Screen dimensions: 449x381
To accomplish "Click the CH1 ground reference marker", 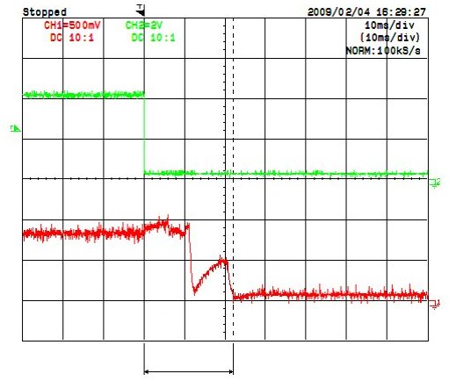I will click(x=435, y=305).
